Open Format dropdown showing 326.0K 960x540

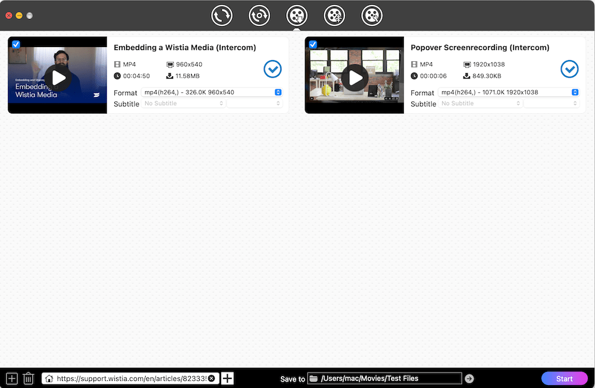pyautogui.click(x=212, y=92)
